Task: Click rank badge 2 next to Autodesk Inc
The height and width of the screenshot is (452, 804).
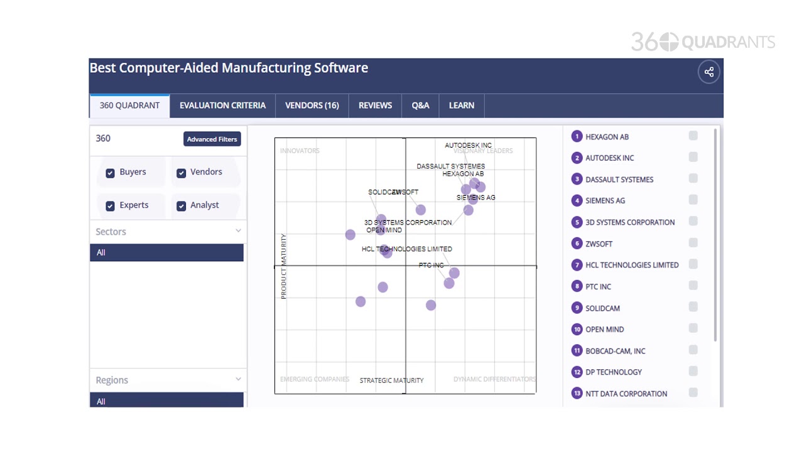Action: click(577, 158)
